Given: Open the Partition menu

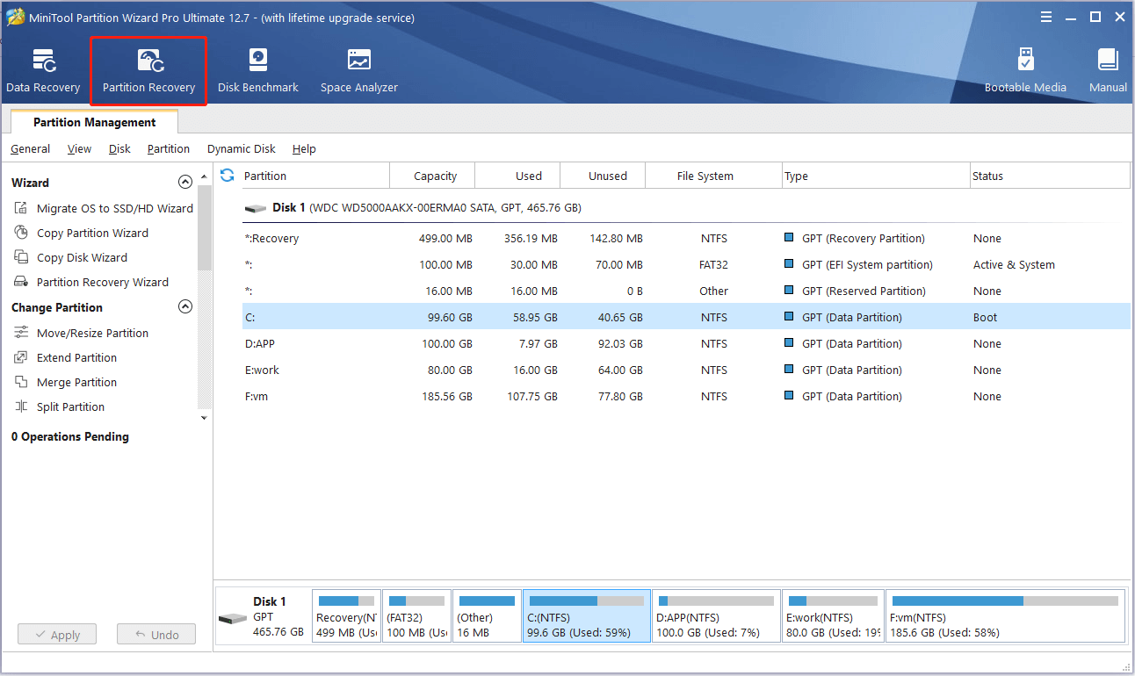Looking at the screenshot, I should [168, 148].
